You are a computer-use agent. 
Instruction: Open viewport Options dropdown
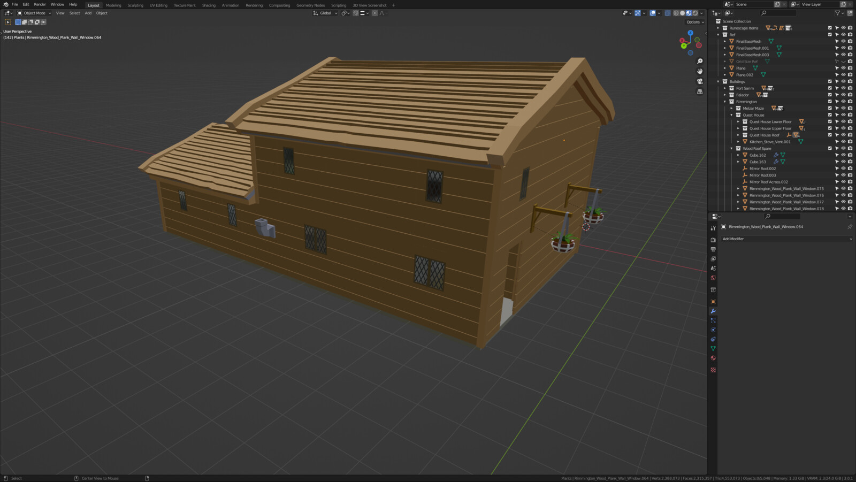coord(695,22)
